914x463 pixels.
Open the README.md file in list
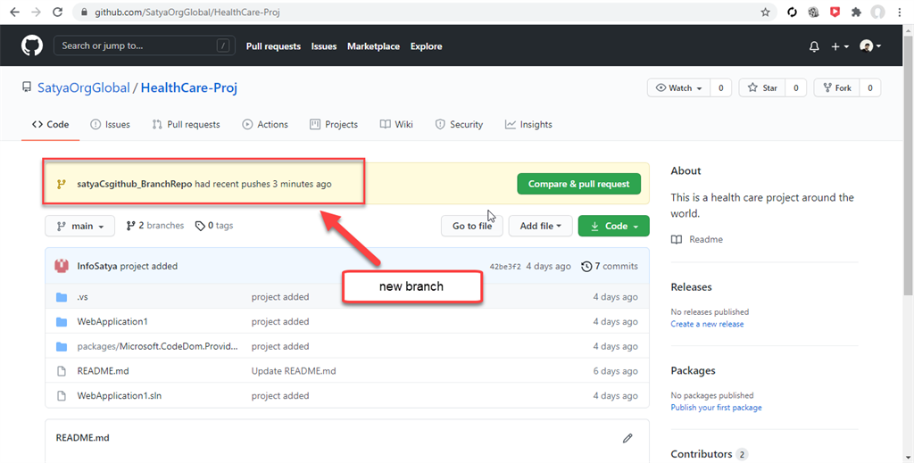coord(104,371)
